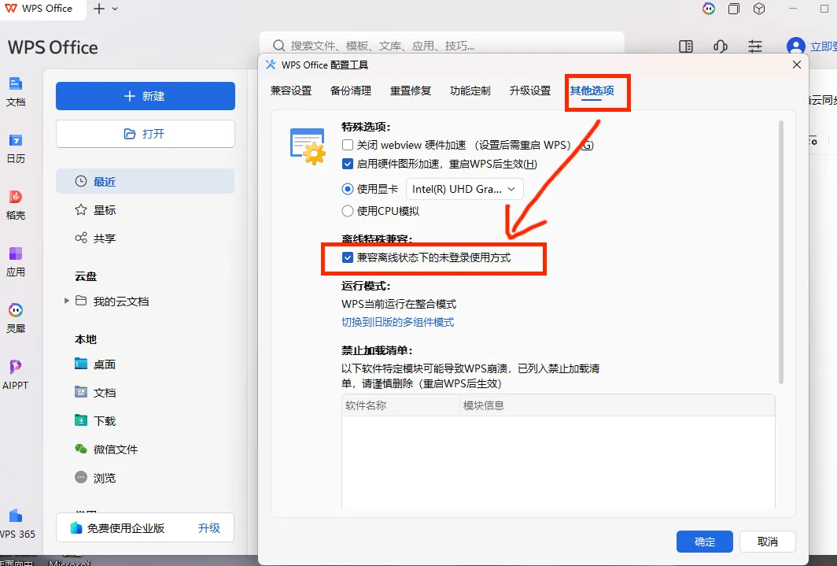Toggle 关闭 webview 硬件加速 checkbox
The image size is (837, 566).
(348, 145)
